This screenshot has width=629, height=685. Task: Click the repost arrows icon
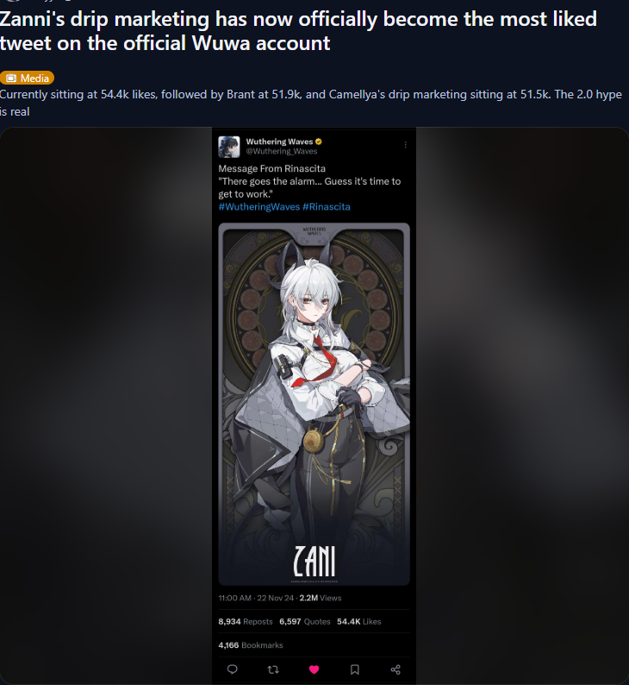coord(273,669)
